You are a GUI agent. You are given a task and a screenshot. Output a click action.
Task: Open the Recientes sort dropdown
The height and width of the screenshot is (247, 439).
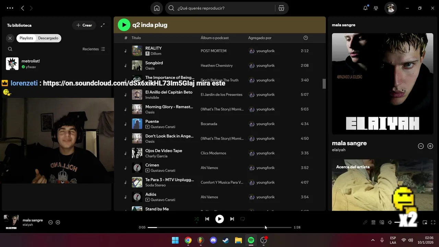tap(94, 49)
